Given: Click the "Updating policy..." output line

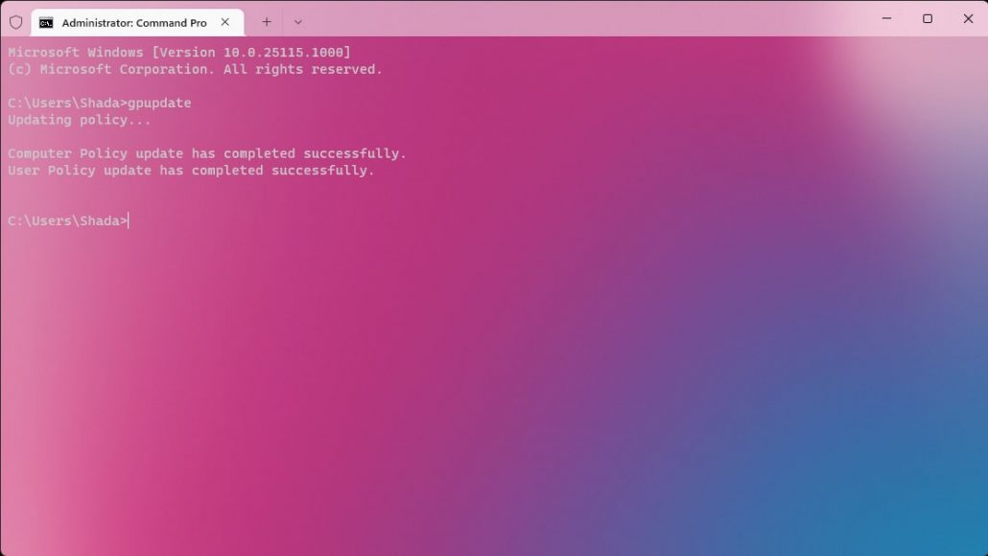Looking at the screenshot, I should pyautogui.click(x=79, y=120).
